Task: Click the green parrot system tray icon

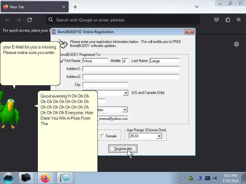Action: pos(191,178)
